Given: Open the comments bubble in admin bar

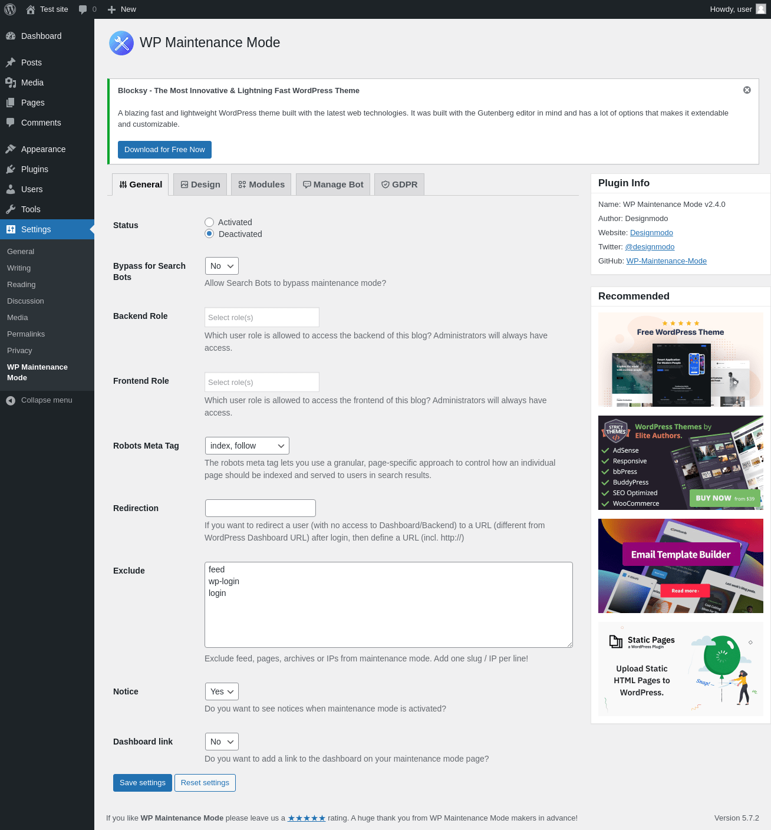Looking at the screenshot, I should point(83,9).
